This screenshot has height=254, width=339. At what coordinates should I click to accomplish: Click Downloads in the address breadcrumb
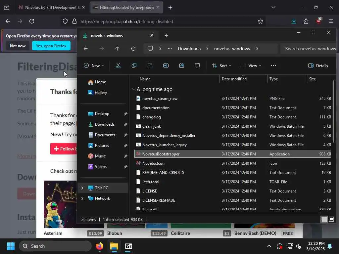(x=189, y=49)
